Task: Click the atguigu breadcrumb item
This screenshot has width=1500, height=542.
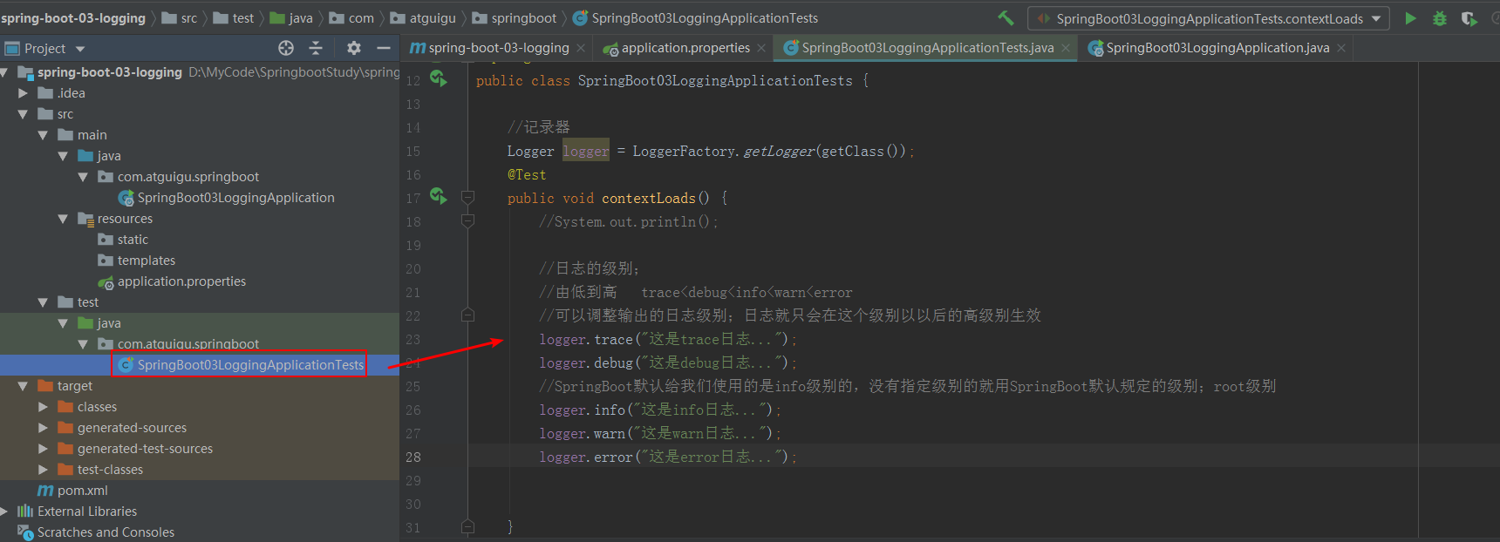Action: pos(423,18)
